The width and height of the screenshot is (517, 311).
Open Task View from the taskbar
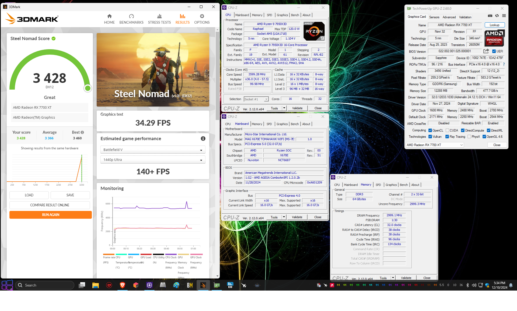click(x=82, y=285)
